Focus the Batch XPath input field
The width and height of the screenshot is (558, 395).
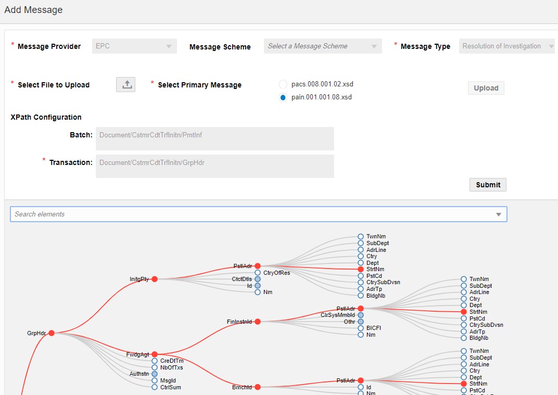click(x=214, y=138)
